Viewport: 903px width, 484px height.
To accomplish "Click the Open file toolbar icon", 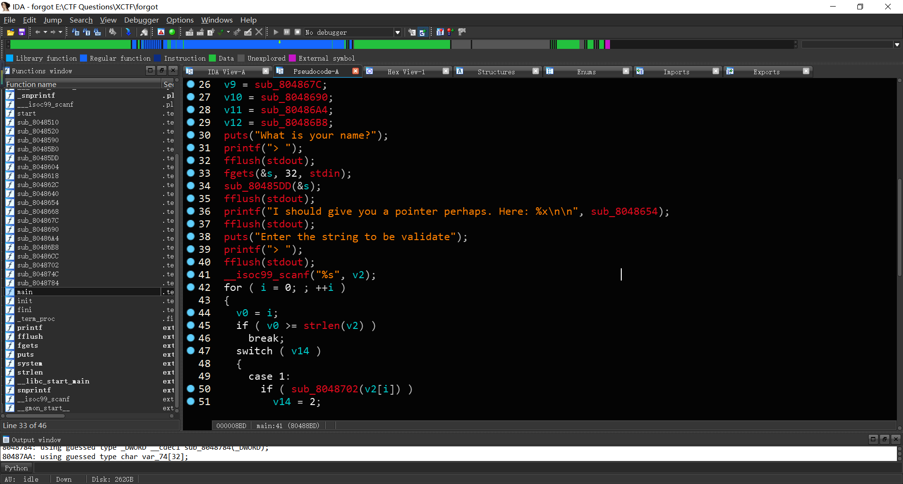I will click(x=10, y=32).
